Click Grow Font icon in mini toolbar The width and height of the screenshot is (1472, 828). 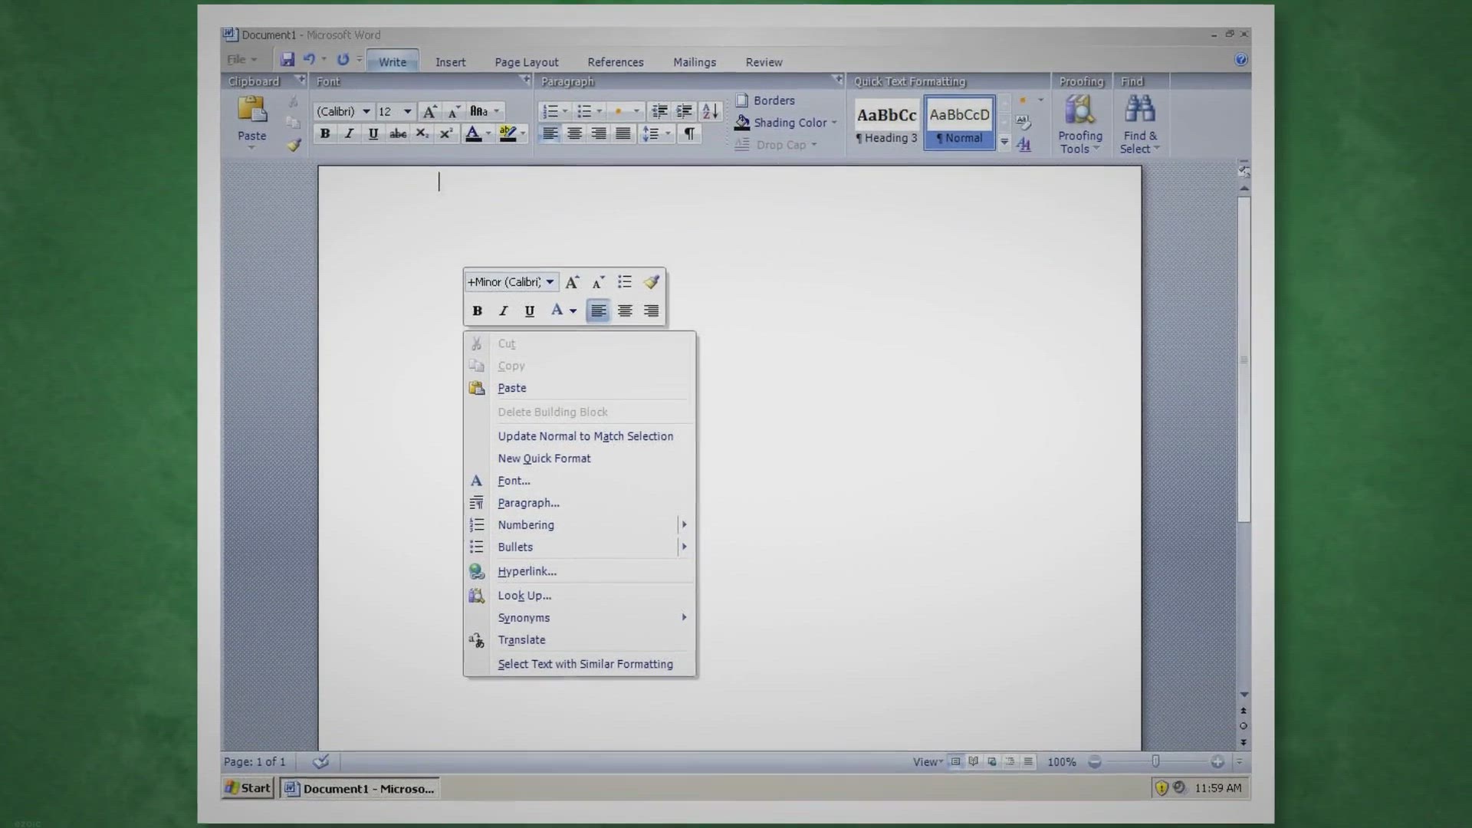pyautogui.click(x=573, y=282)
